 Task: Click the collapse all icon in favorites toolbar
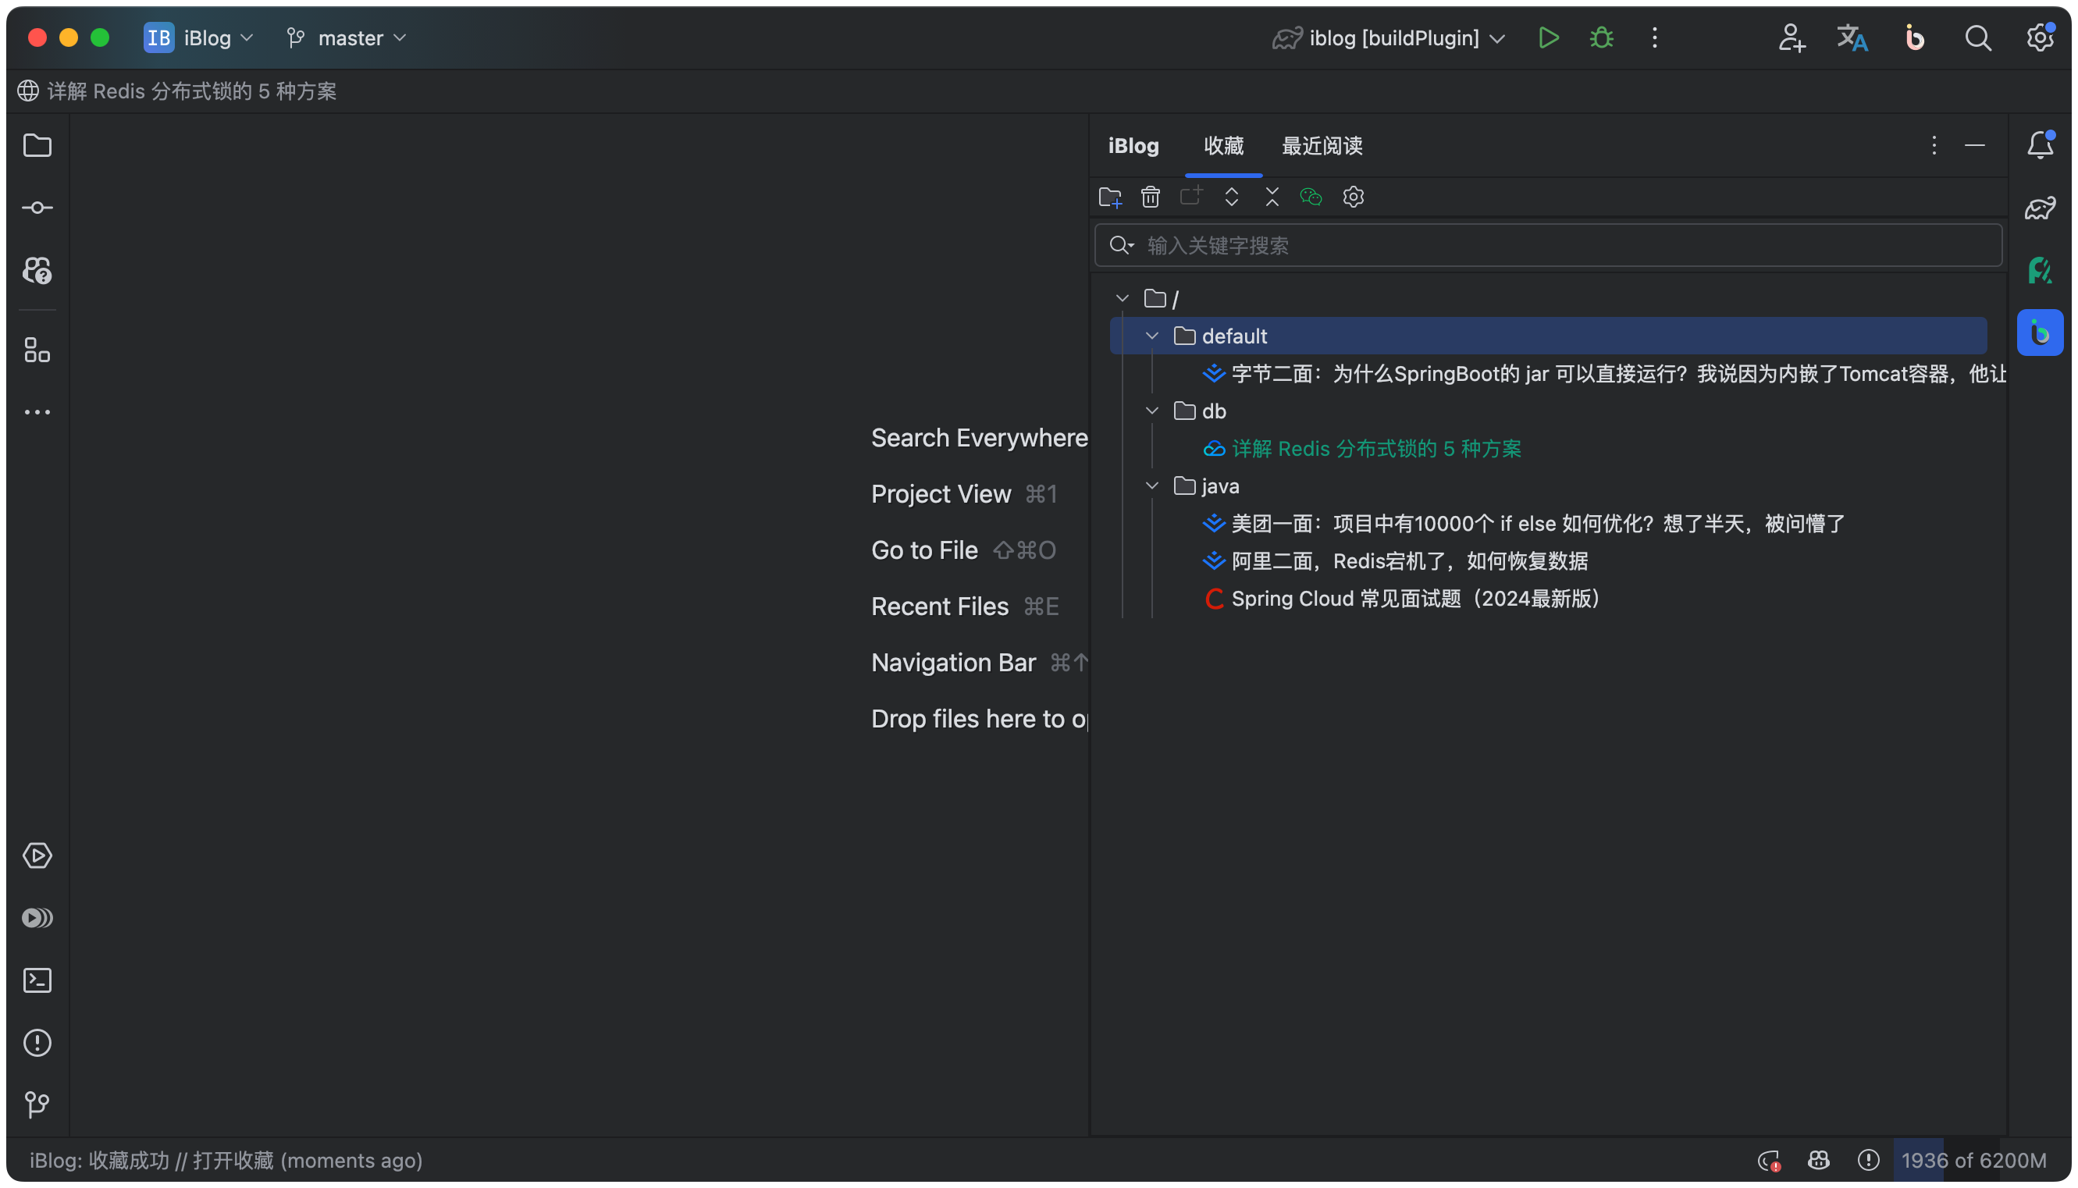point(1272,197)
